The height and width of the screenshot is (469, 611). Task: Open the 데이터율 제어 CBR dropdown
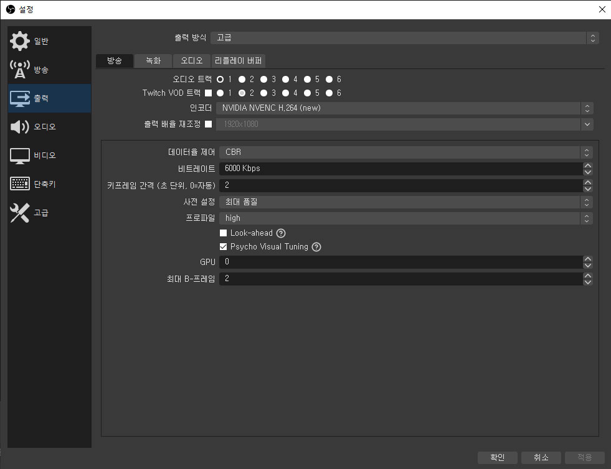(x=406, y=152)
